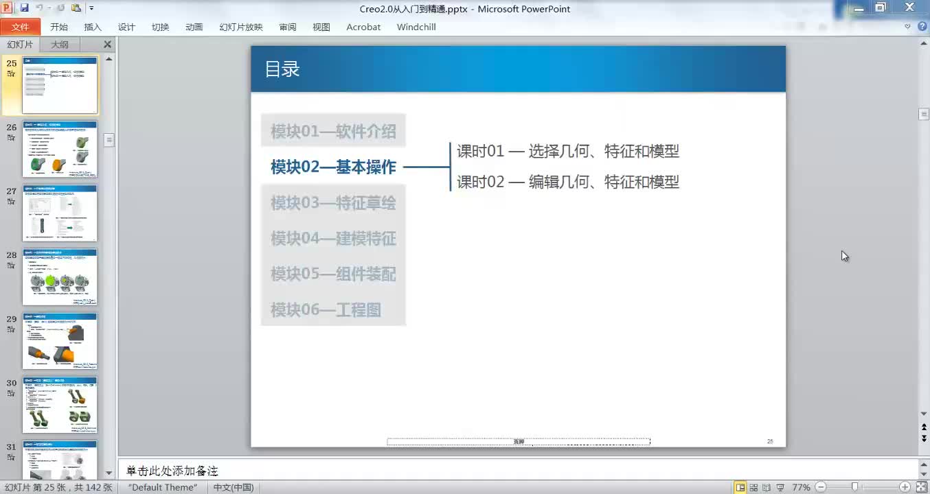The image size is (930, 494).
Task: Open the 视图 ribbon tab
Action: click(321, 27)
